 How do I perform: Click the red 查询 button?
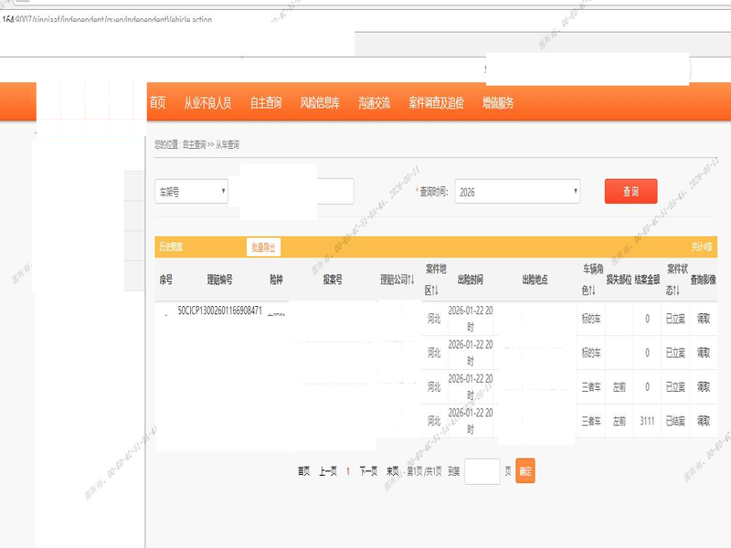click(x=630, y=191)
